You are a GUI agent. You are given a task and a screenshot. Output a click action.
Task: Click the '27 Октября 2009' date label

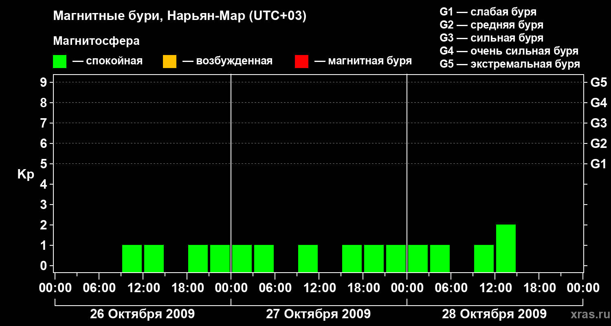coord(319,314)
